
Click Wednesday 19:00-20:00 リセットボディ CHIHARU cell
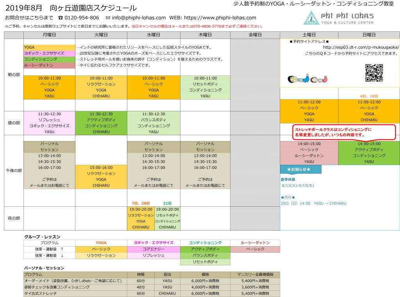coord(167,218)
